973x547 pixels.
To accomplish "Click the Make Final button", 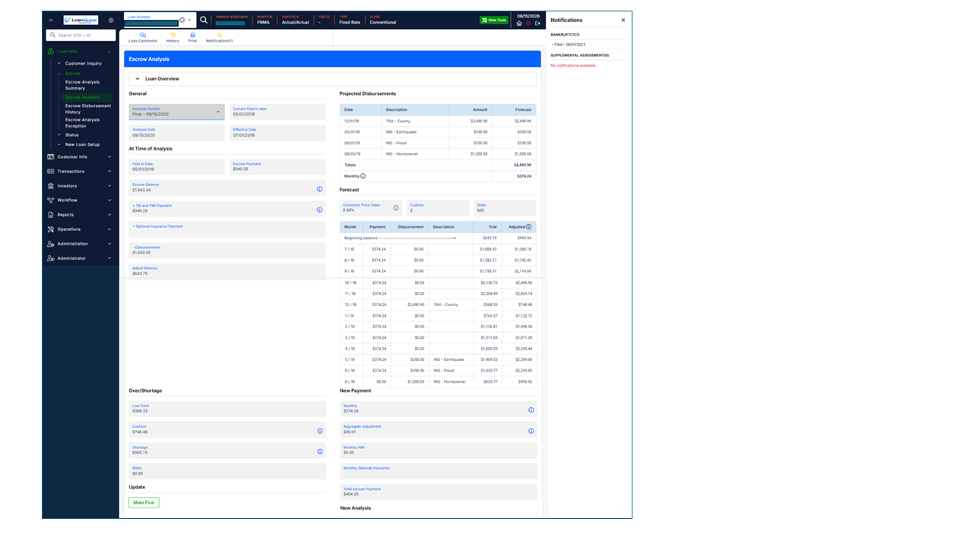I will [144, 503].
